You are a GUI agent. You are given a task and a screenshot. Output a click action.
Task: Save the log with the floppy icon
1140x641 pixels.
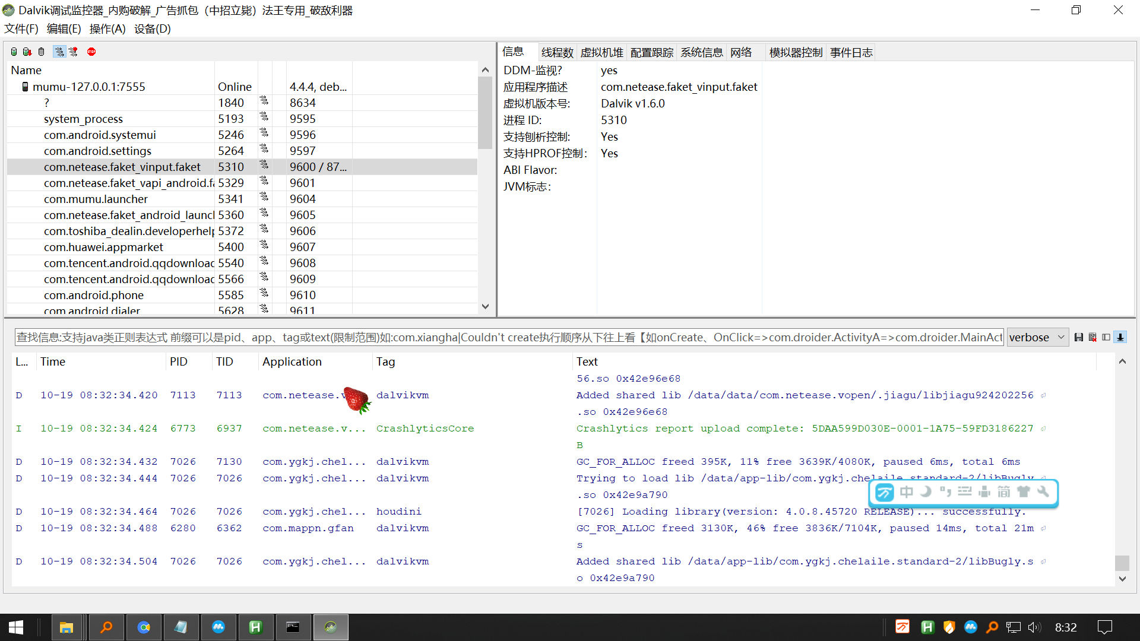[1079, 337]
